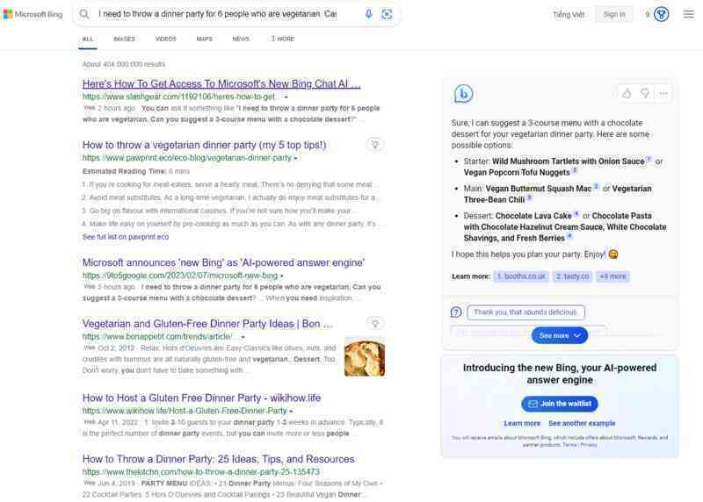Click citation after Vegan Popcorn Tofu Nuggets
Image resolution: width=703 pixels, height=502 pixels.
click(x=575, y=170)
